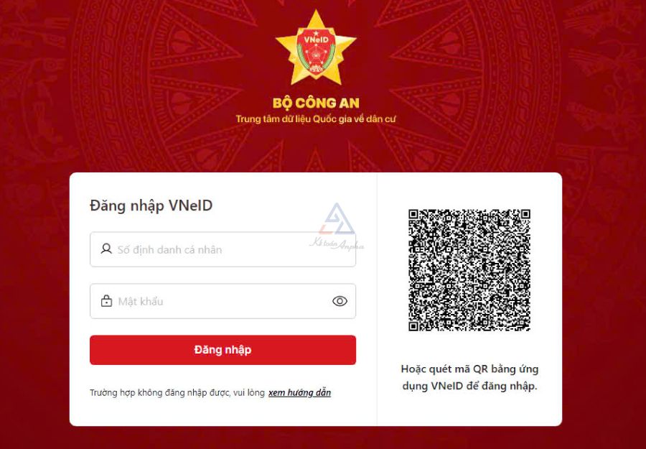Focus the Mật khẩu password field
The image size is (646, 449).
[223, 301]
